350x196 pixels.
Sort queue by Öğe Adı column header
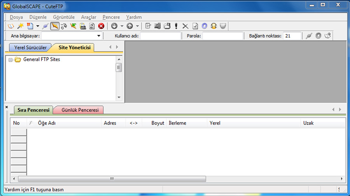point(64,123)
